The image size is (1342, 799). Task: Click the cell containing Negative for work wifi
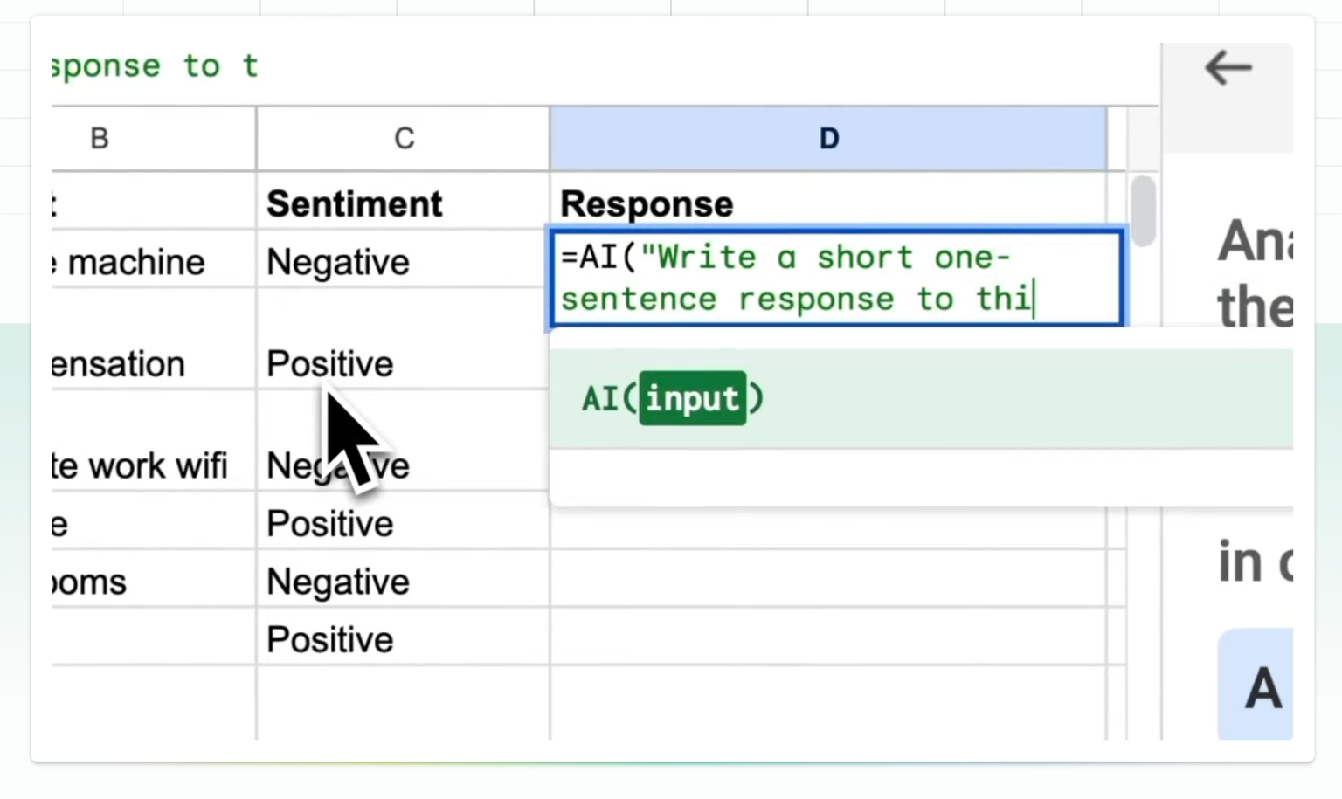point(338,465)
